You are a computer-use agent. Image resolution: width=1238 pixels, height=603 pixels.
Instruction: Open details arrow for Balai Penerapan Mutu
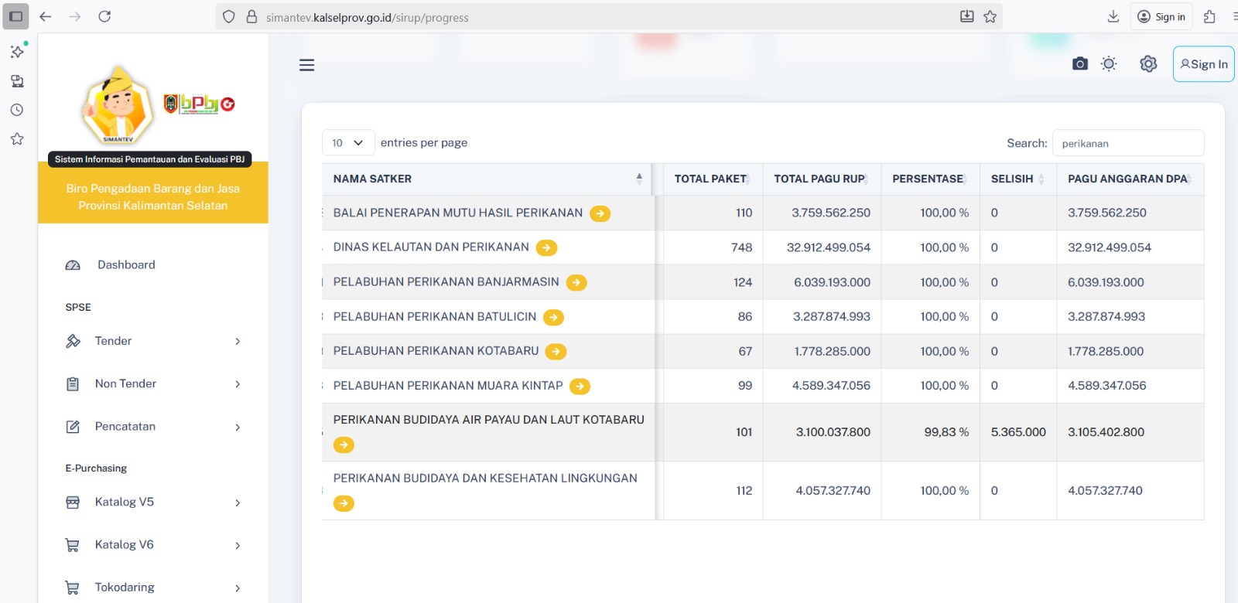click(x=600, y=213)
